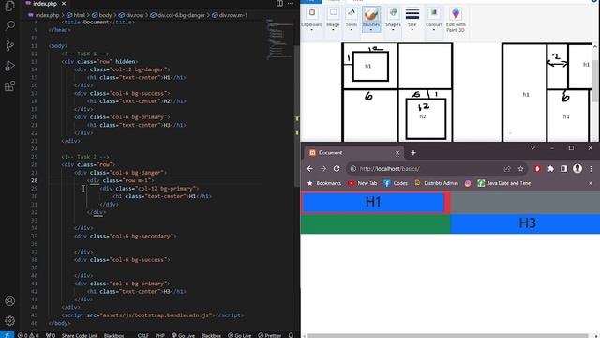600x338 pixels.
Task: Open Search in VS Code activity bar
Action: click(x=10, y=25)
